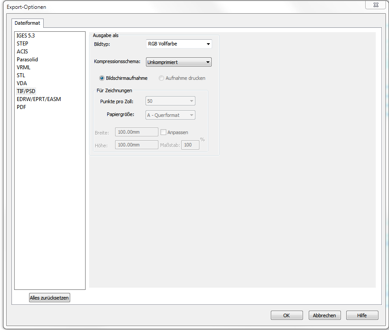Choose ACIS file format
This screenshot has height=330, width=389.
point(22,52)
